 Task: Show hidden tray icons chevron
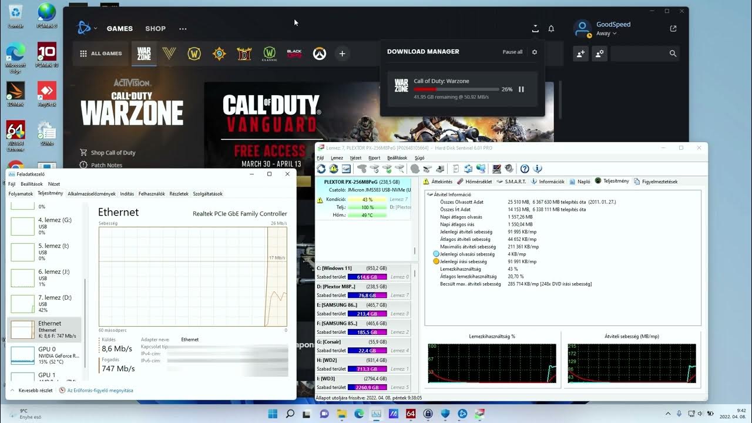pyautogui.click(x=667, y=414)
